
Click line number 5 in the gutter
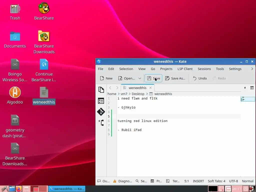point(108,116)
